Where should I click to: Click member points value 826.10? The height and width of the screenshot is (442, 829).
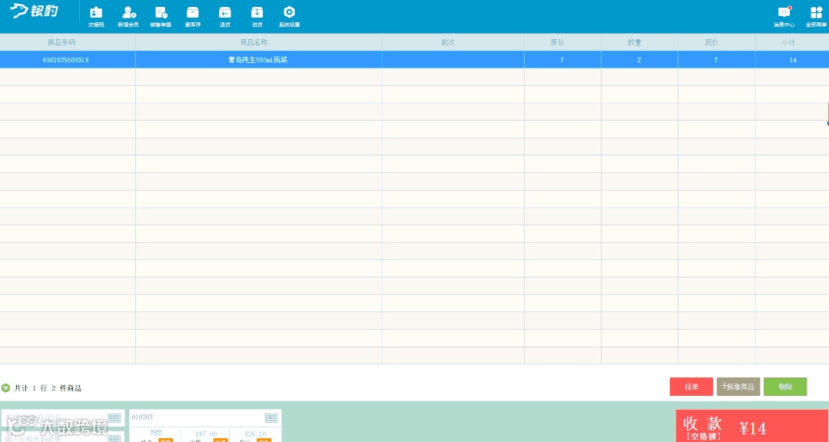255,434
